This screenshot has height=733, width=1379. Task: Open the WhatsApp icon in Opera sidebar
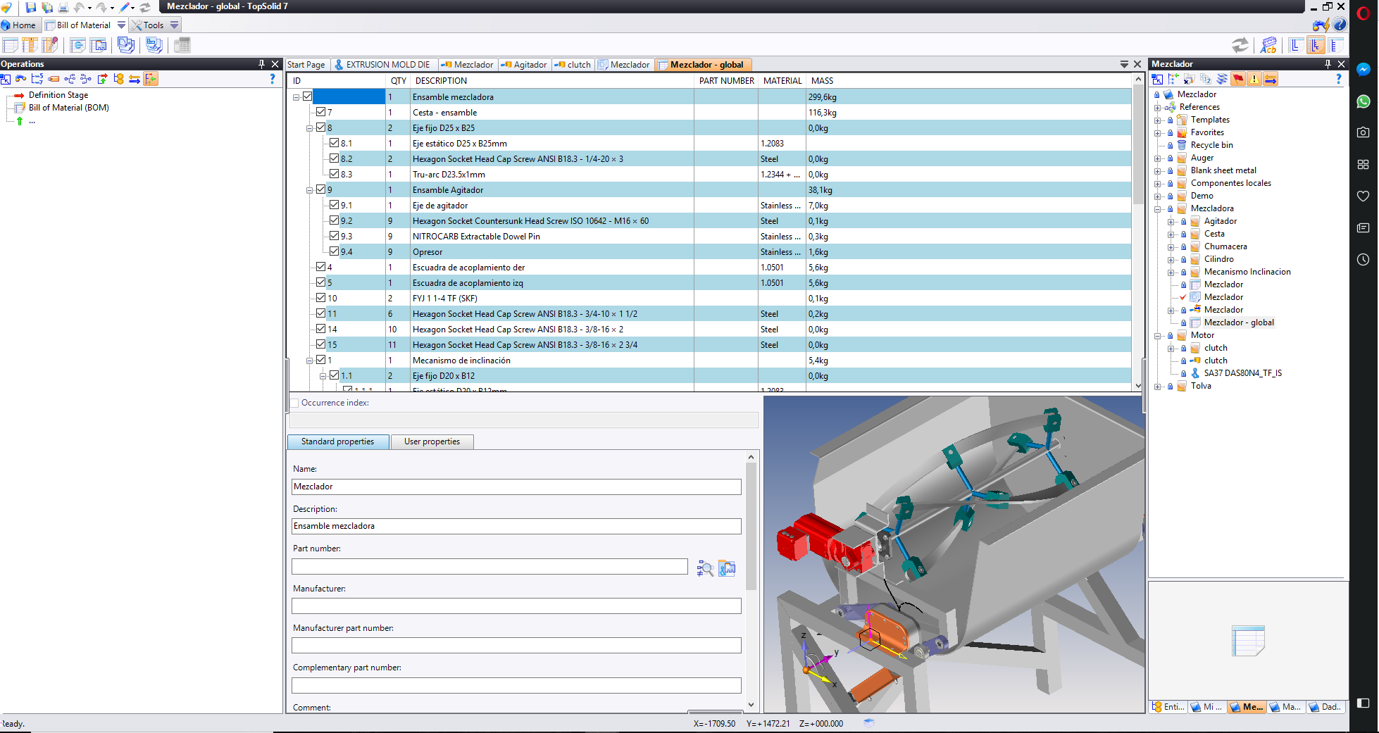[1364, 101]
